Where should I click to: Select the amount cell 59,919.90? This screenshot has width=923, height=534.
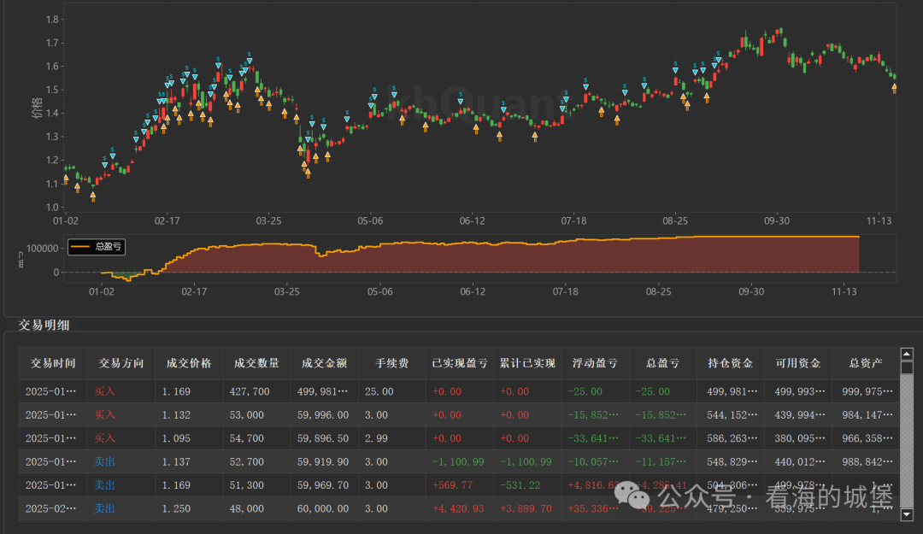324,462
